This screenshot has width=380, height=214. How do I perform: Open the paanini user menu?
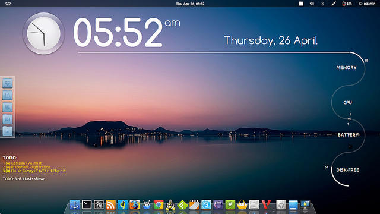tap(368, 4)
